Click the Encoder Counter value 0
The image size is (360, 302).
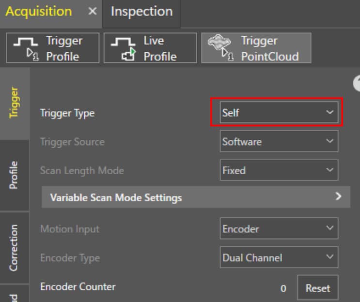coord(283,288)
